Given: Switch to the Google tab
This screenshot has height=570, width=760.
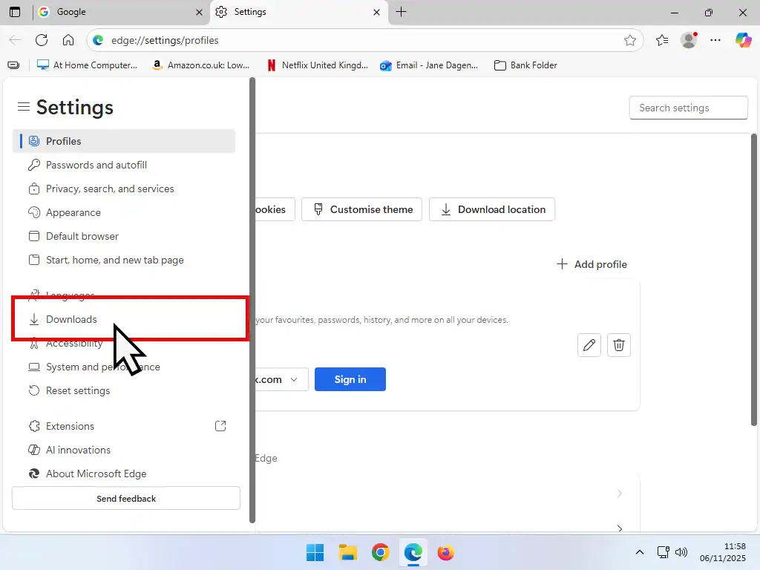Looking at the screenshot, I should 119,12.
